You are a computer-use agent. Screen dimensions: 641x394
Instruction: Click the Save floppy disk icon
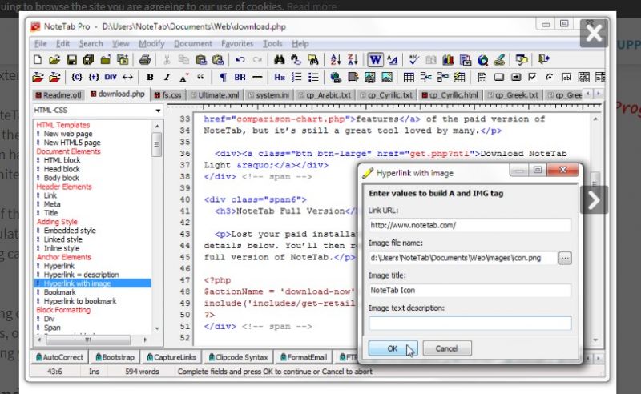tap(71, 60)
